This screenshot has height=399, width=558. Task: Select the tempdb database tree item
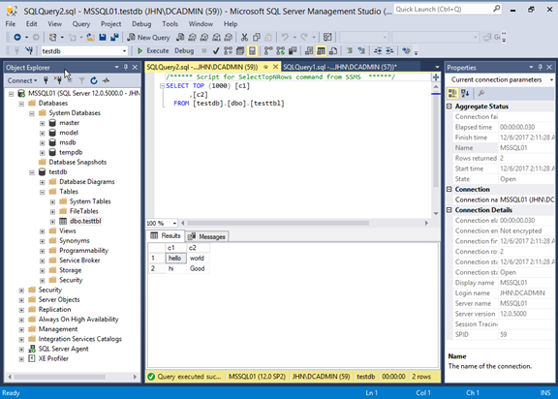tap(71, 152)
